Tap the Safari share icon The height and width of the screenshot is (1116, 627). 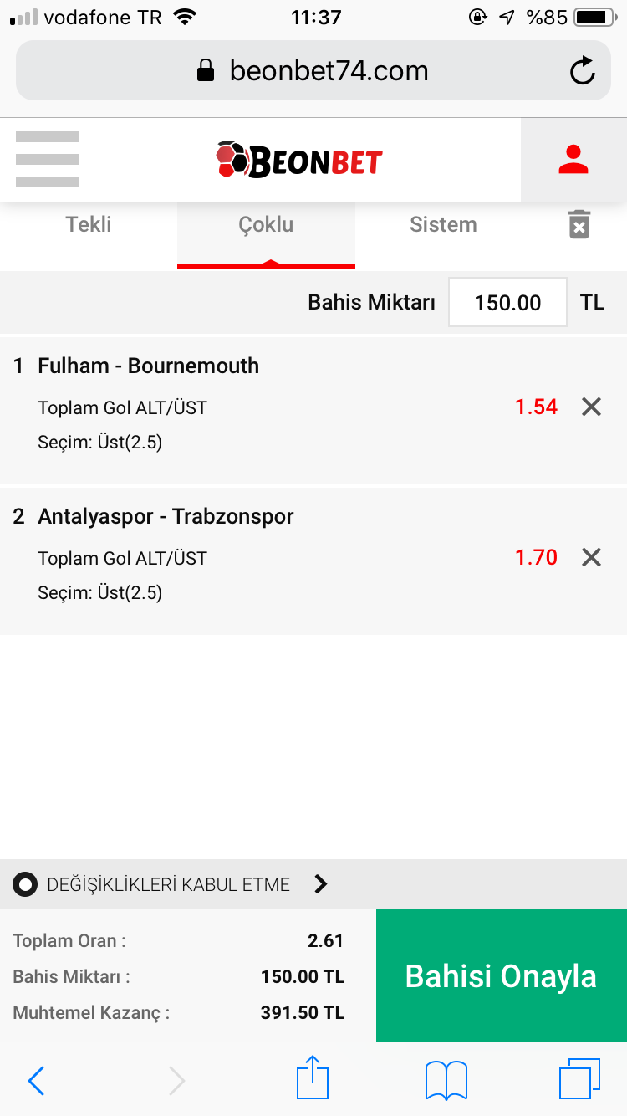[313, 1078]
